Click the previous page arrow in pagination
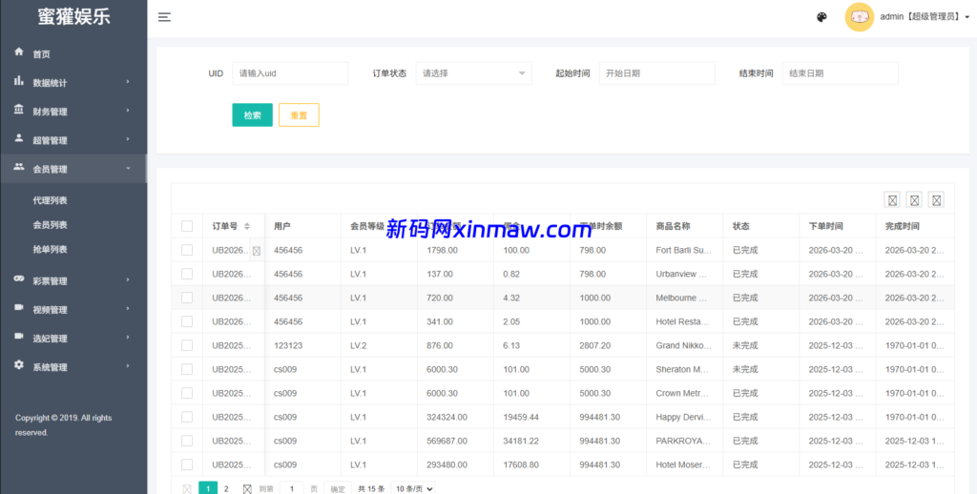Image resolution: width=977 pixels, height=494 pixels. click(187, 489)
